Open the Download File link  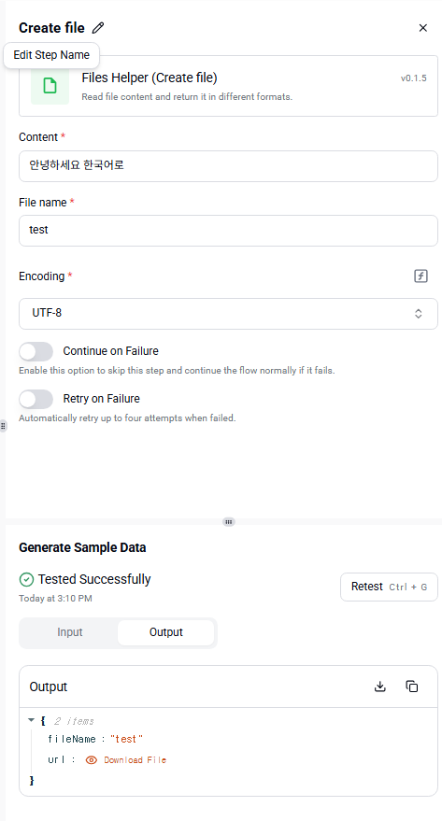coord(135,759)
